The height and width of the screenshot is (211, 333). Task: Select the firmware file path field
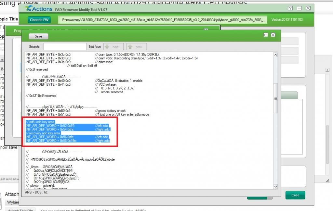(163, 20)
